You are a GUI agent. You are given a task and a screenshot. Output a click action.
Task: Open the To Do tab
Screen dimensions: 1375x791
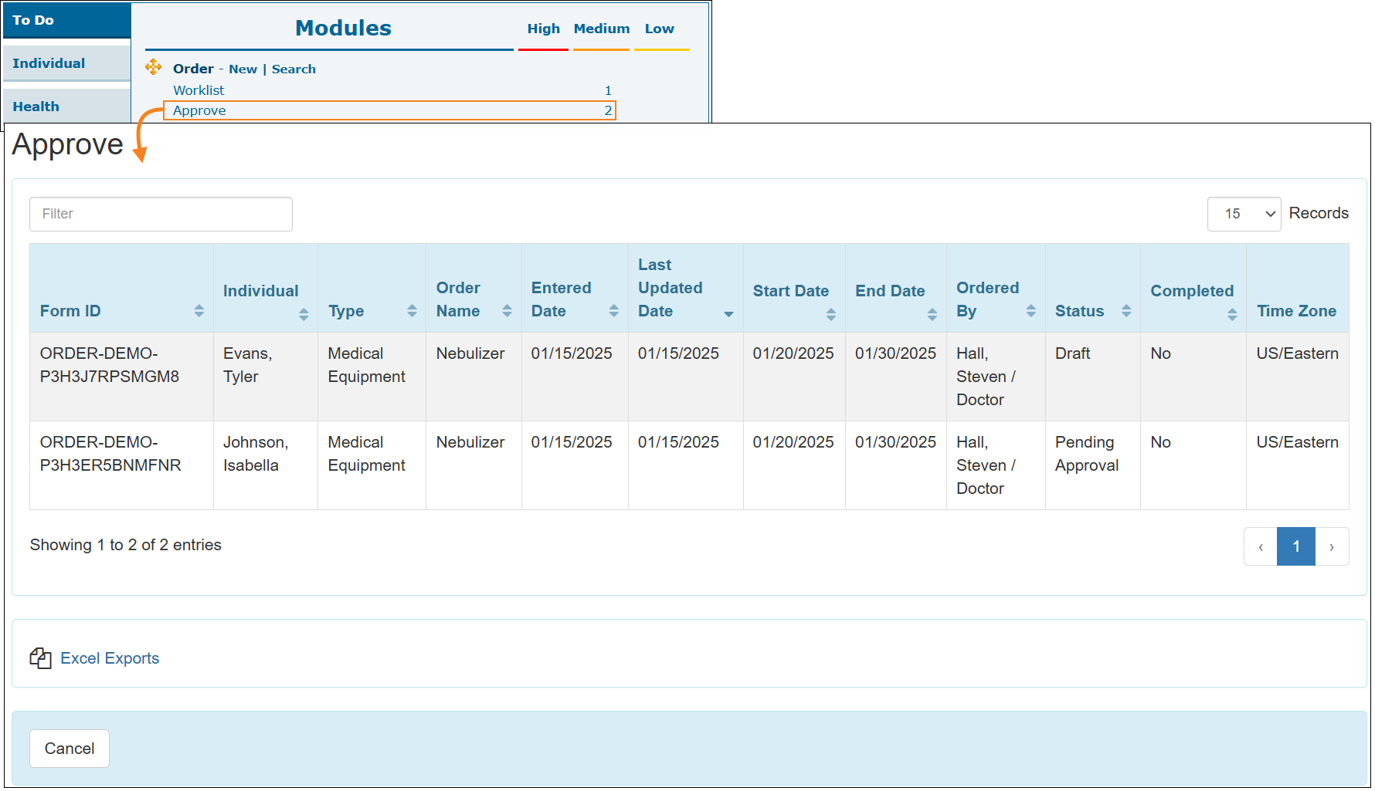tap(33, 20)
